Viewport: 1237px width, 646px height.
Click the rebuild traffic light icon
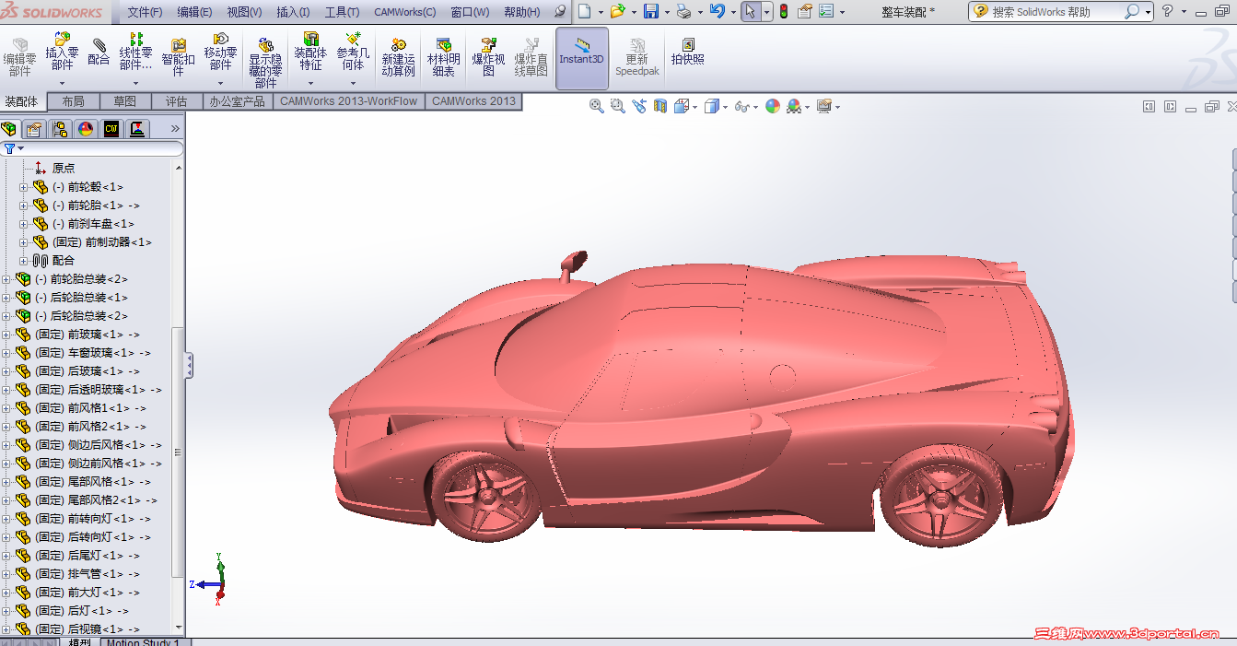pos(783,12)
